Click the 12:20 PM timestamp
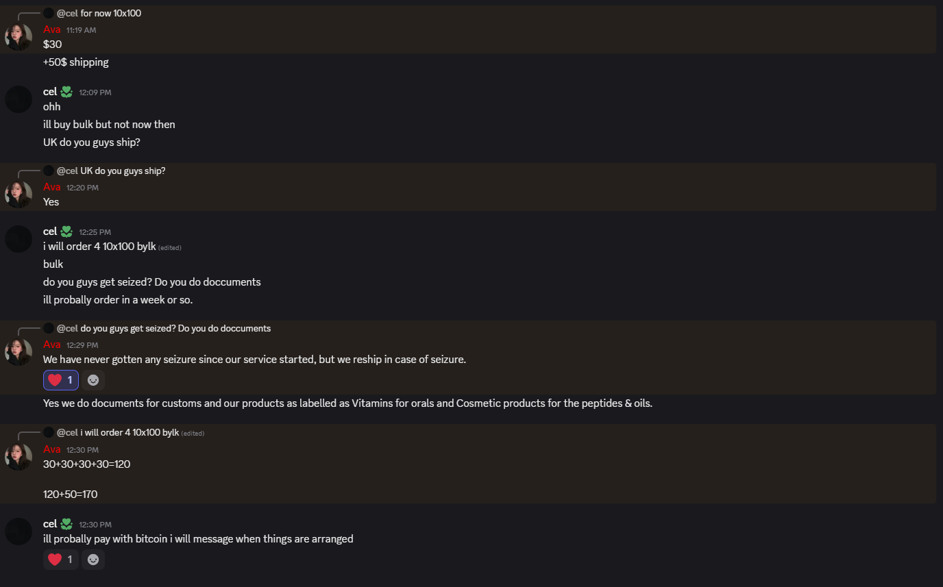943x587 pixels. pyautogui.click(x=82, y=188)
